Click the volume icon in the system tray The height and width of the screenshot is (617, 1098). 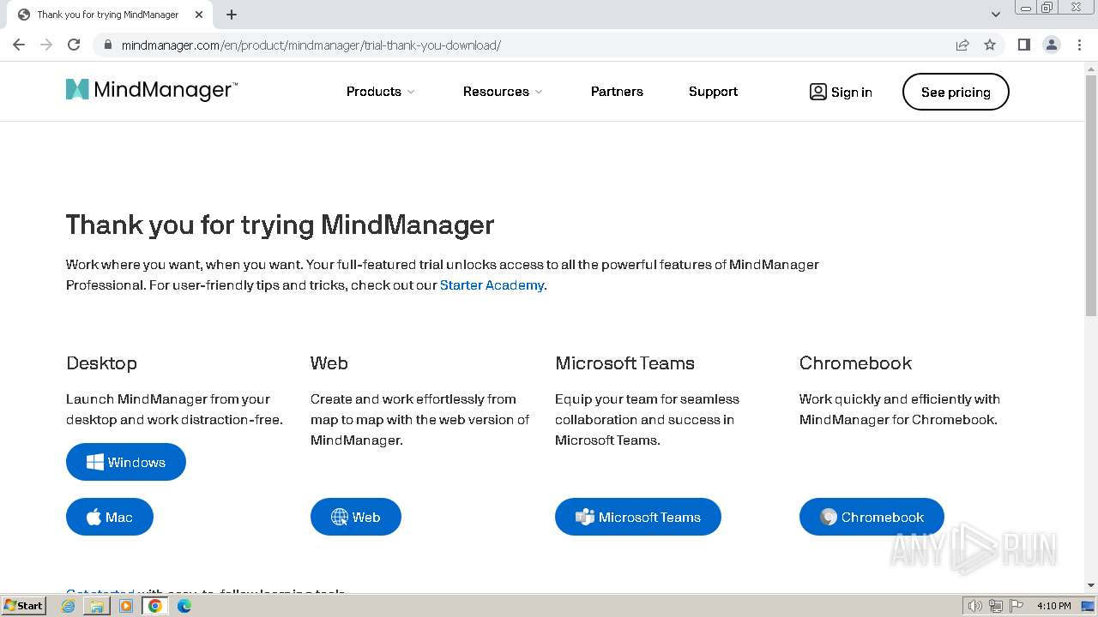tap(974, 606)
